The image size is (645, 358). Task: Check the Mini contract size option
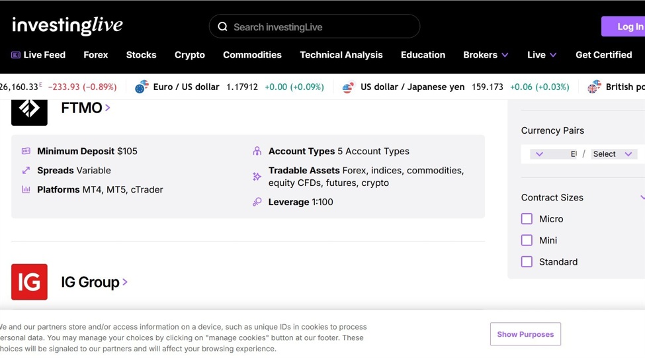(527, 240)
